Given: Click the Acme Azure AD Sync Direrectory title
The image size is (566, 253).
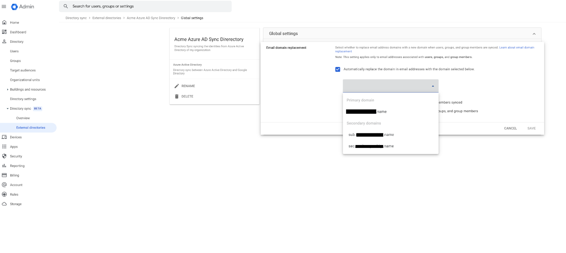Looking at the screenshot, I should (209, 39).
